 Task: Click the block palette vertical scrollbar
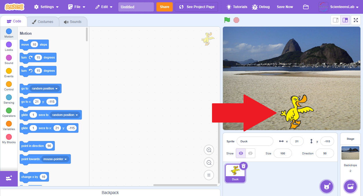(x=87, y=34)
